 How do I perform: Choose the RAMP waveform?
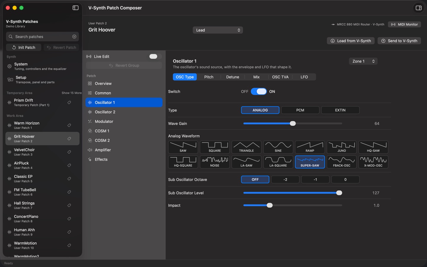pyautogui.click(x=310, y=147)
